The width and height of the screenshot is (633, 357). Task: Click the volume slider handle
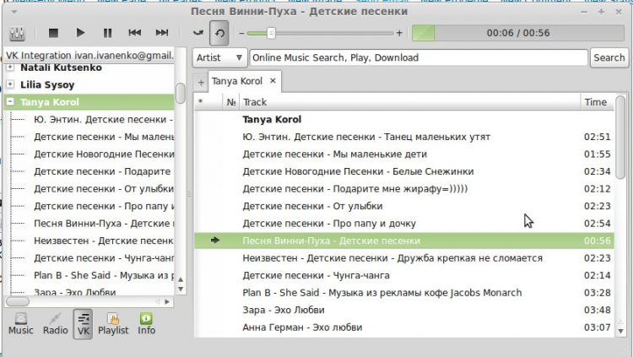tap(271, 33)
